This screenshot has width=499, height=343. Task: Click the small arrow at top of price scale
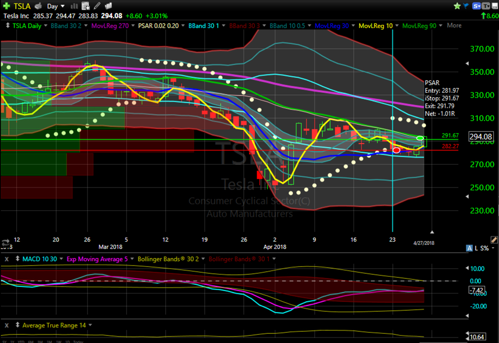467,63
